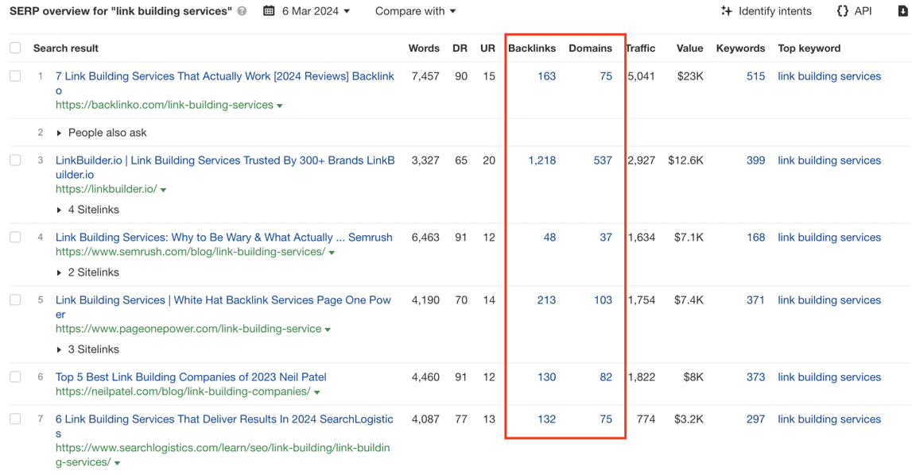Viewport: 912px width, 475px height.
Task: Open the dropdown arrow after pageonepower.com URL
Action: point(328,330)
